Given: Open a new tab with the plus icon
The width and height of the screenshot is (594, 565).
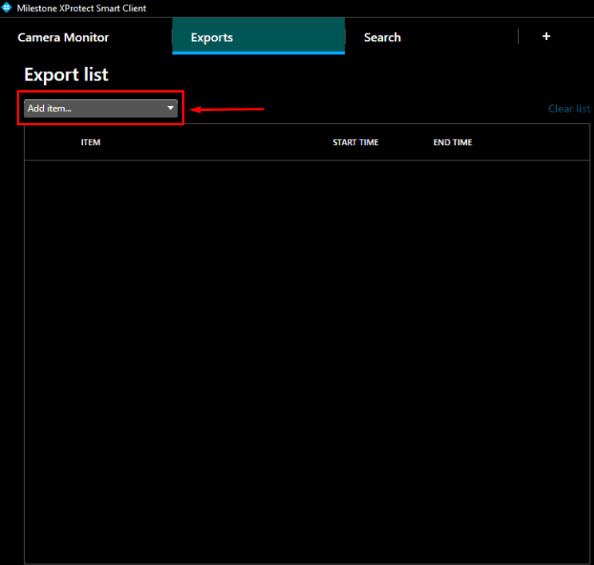Looking at the screenshot, I should [x=546, y=37].
